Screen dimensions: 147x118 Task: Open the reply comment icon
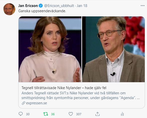(x=21, y=114)
